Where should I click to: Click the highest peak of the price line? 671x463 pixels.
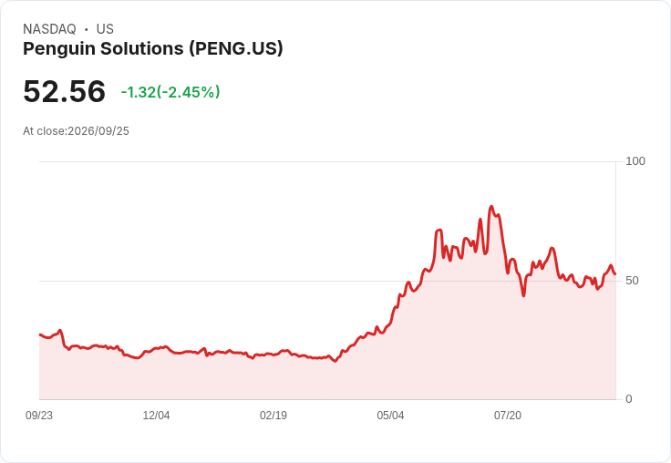tap(491, 207)
